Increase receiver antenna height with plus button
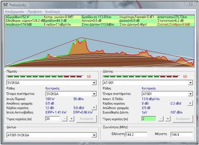This screenshot has height=145, width=199. click(168, 119)
